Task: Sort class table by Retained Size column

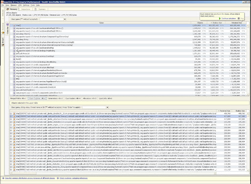Action: (236, 23)
